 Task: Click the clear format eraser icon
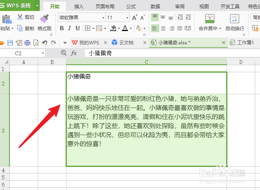point(139,28)
